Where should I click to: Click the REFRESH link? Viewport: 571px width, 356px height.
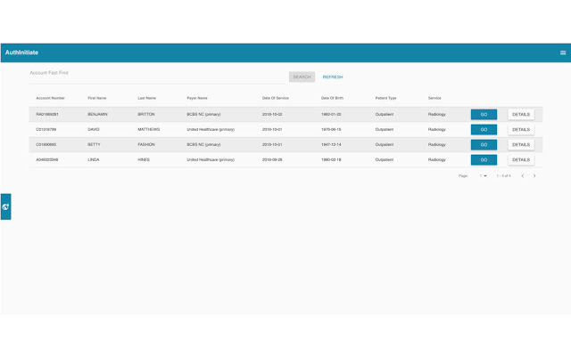(x=333, y=77)
